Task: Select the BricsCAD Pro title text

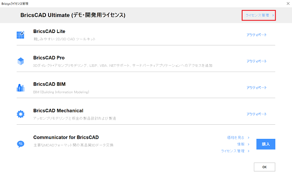Action: (x=49, y=58)
